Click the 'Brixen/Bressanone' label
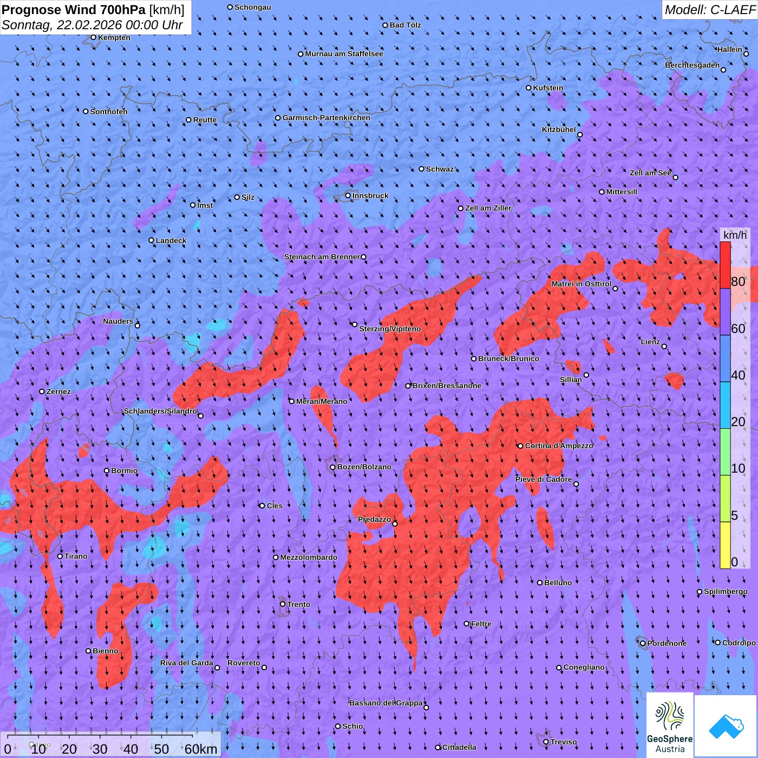The height and width of the screenshot is (758, 758). [447, 385]
